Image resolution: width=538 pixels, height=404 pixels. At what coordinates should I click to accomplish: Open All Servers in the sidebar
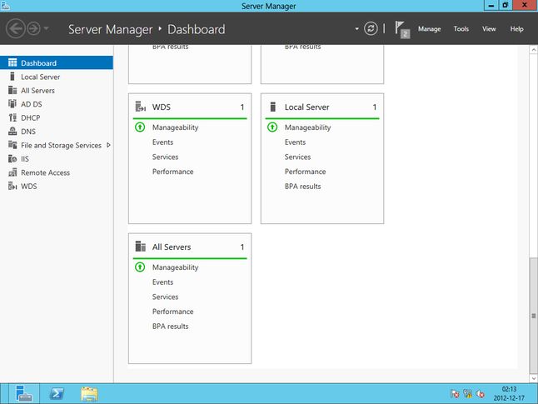point(57,91)
